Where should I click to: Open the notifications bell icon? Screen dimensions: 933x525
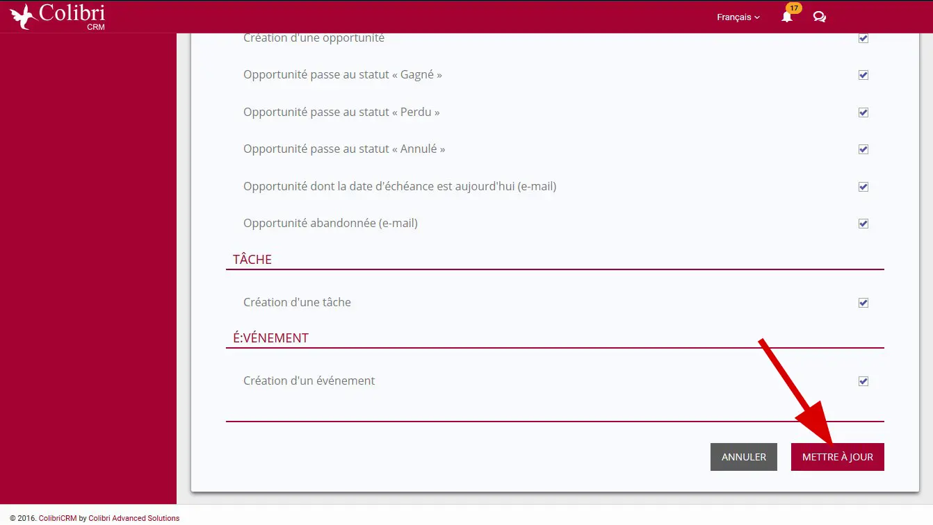pyautogui.click(x=787, y=17)
